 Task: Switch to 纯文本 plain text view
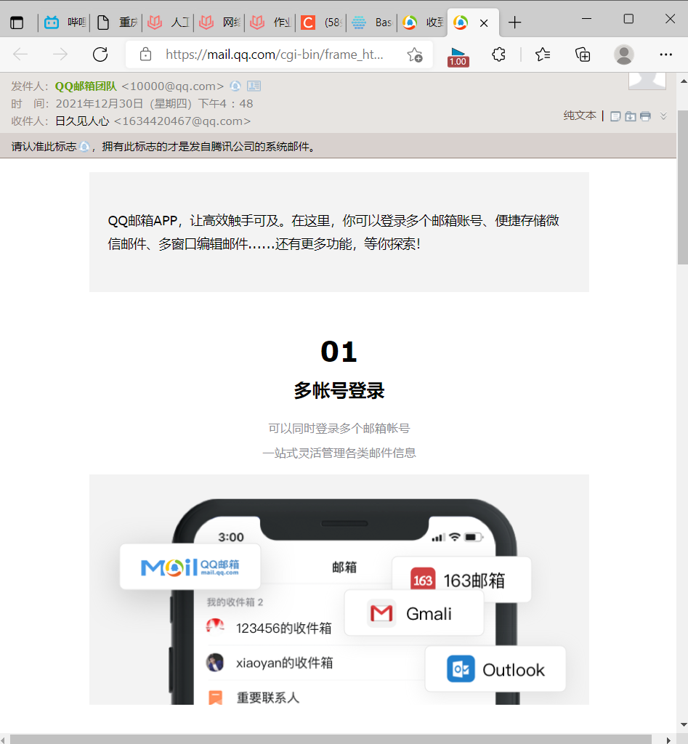click(x=579, y=116)
